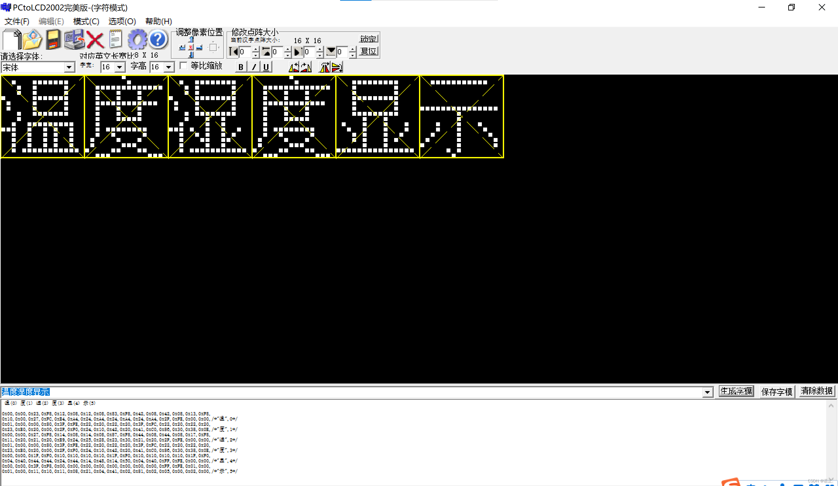The width and height of the screenshot is (838, 486).
Task: Open the notepad text icon
Action: (116, 39)
